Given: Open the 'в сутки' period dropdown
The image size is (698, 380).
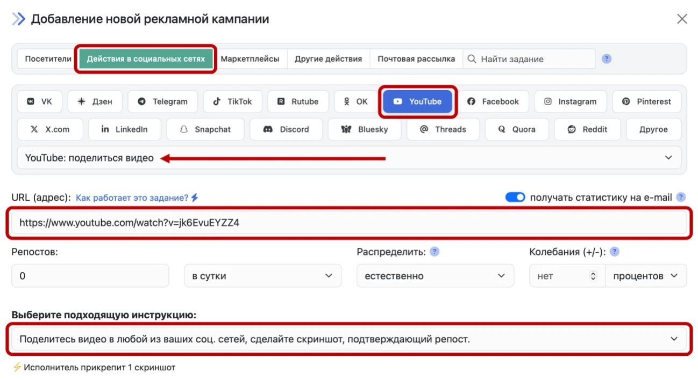Looking at the screenshot, I should (x=262, y=276).
